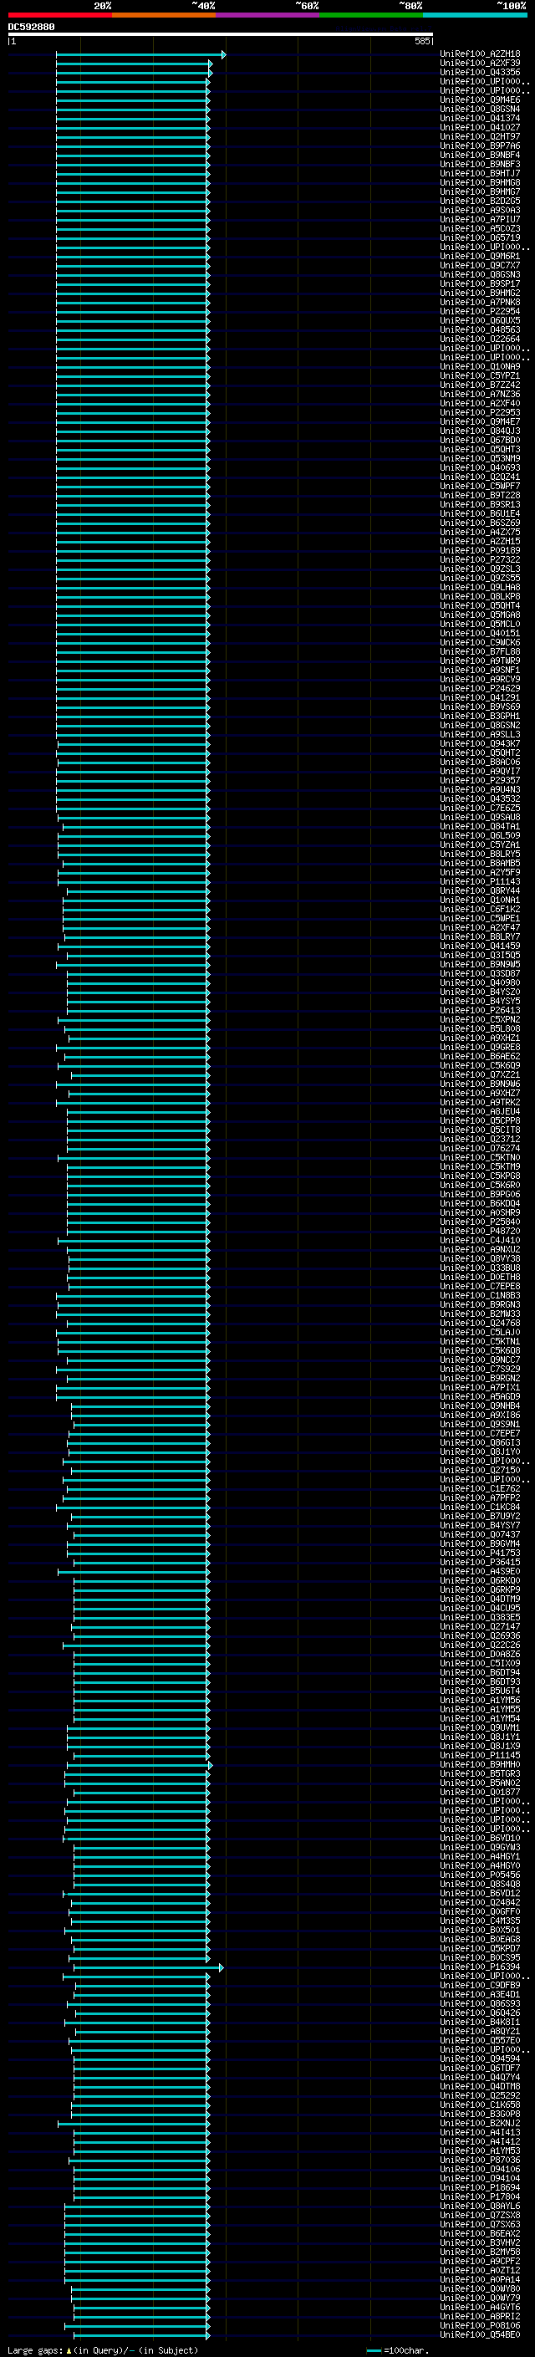Viewport: 535px width, 2357px height.
Task: Select hit UniRef100_A7PNK8
Action: pyautogui.click(x=480, y=303)
